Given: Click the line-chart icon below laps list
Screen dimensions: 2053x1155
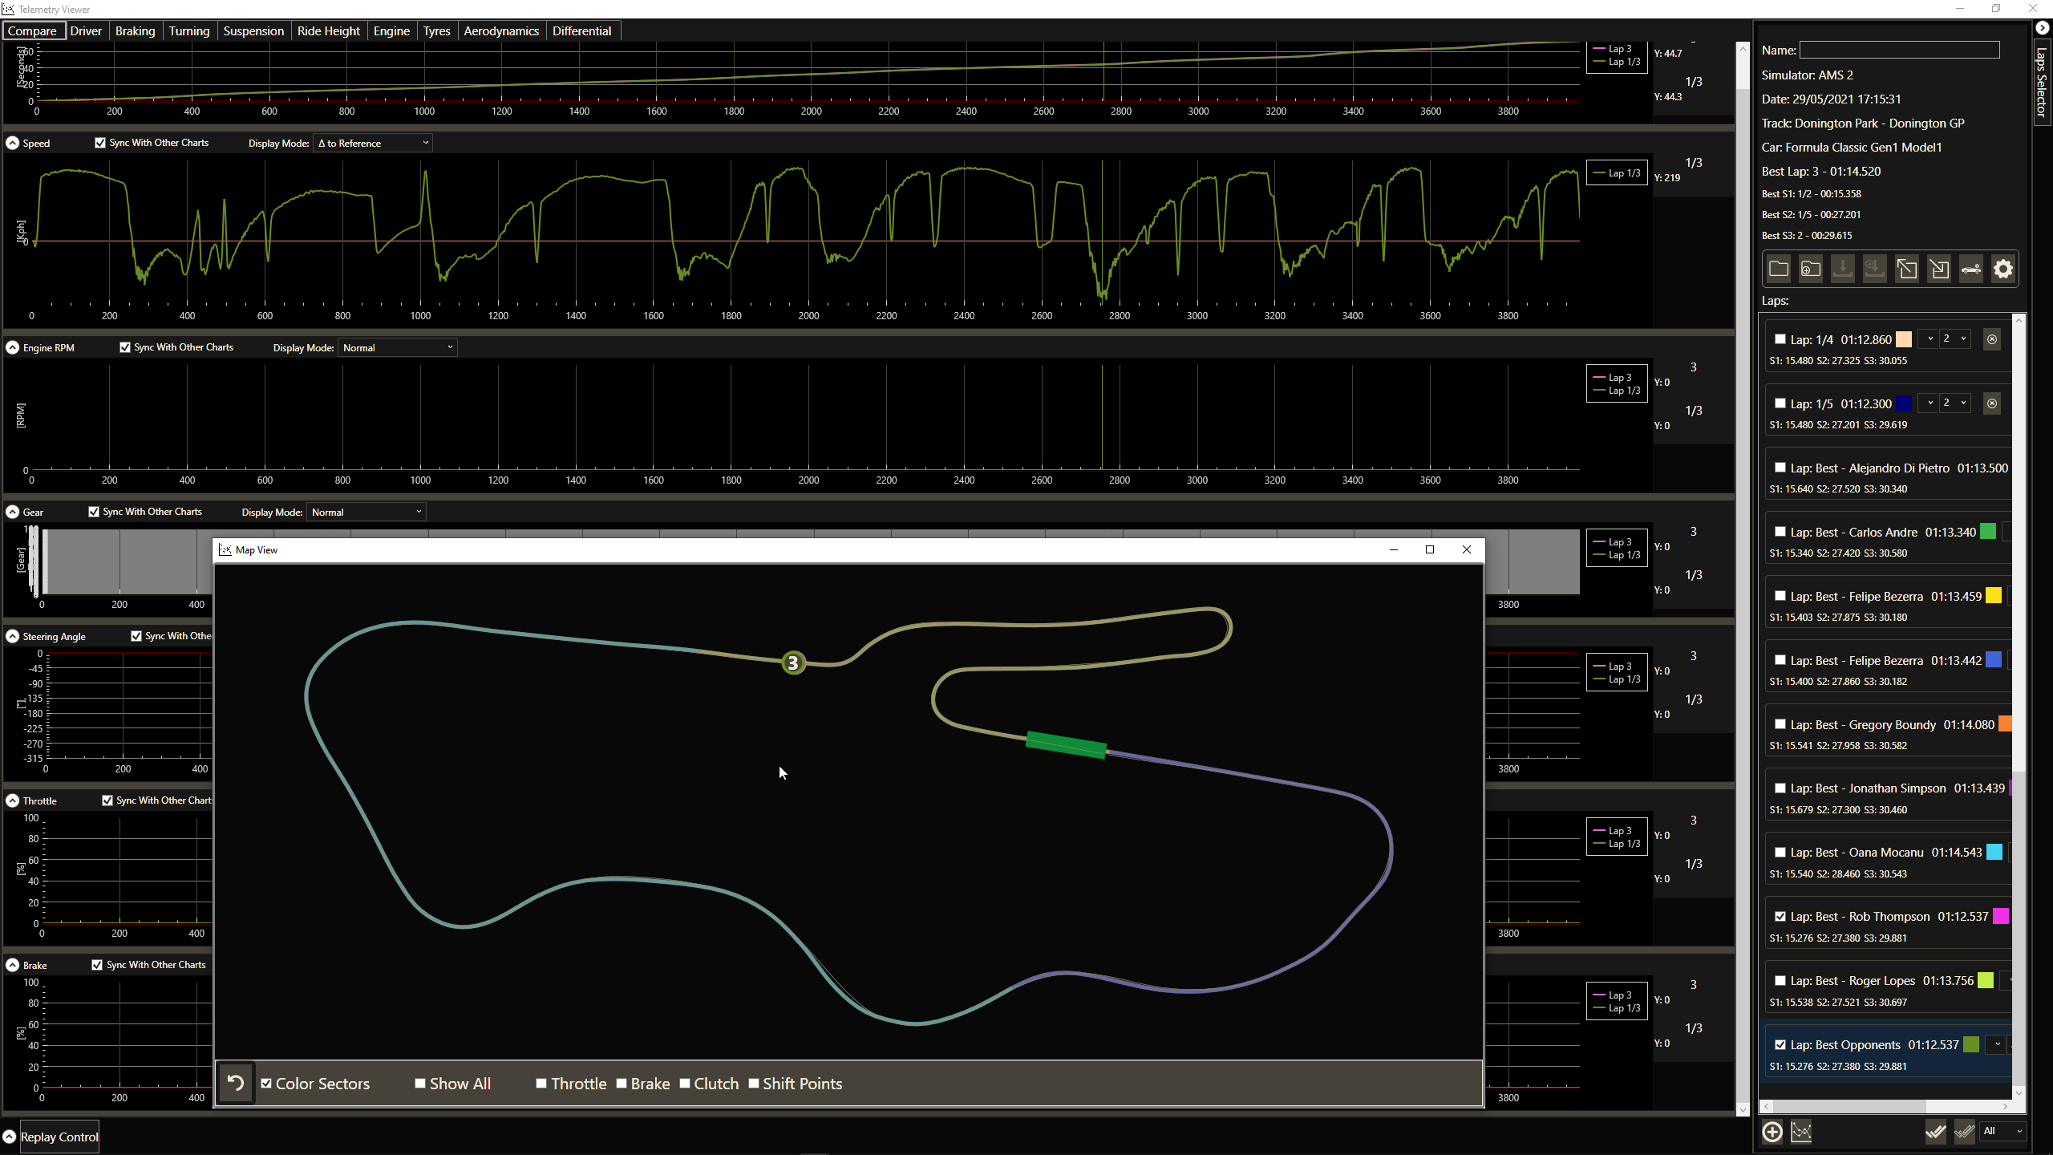Looking at the screenshot, I should coord(1801,1132).
